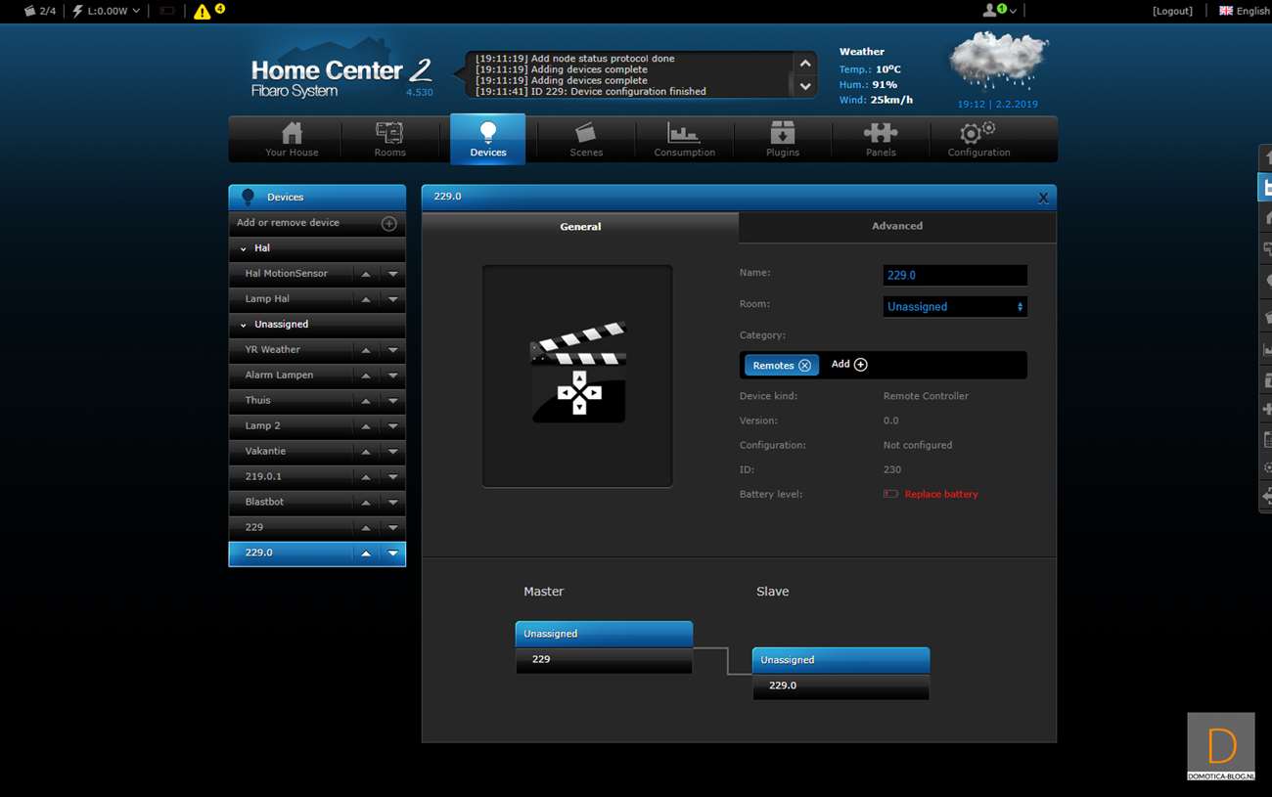This screenshot has height=797, width=1272.
Task: Change language from English
Action: click(x=1244, y=11)
